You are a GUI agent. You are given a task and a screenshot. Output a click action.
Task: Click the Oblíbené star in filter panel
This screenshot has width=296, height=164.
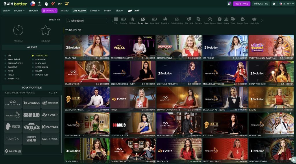(45, 31)
